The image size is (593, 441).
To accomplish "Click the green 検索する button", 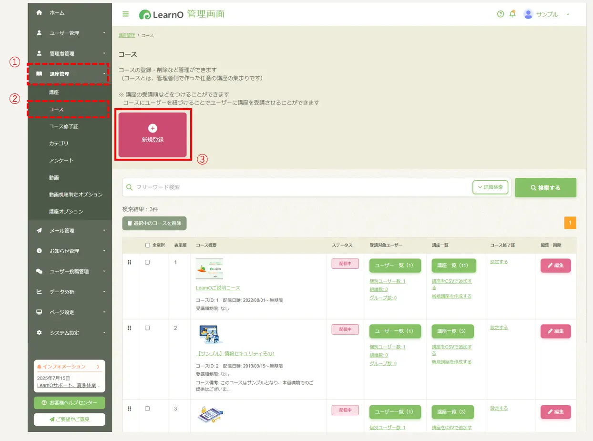I will click(545, 188).
